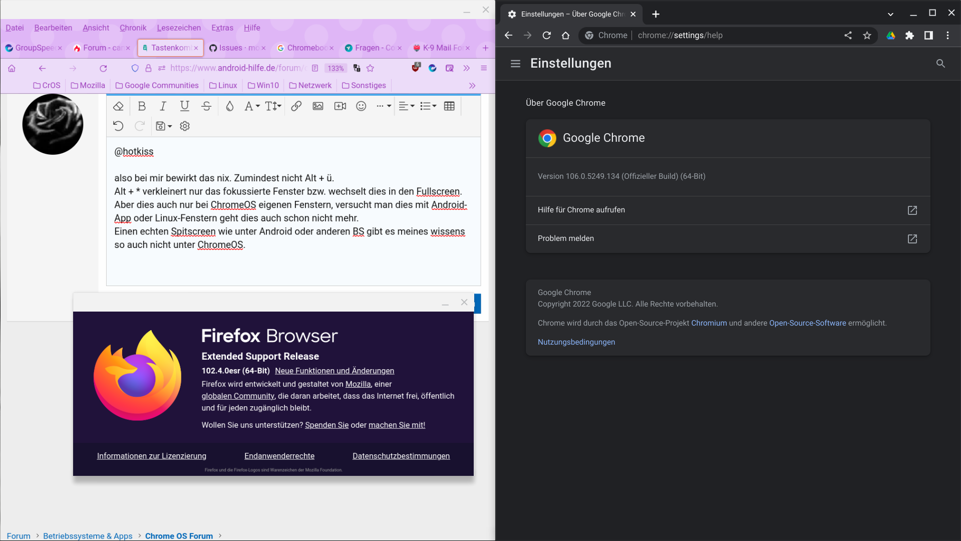Open save draft dropdown
This screenshot has height=541, width=961.
point(164,126)
